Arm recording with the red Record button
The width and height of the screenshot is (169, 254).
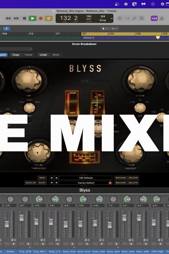[x=41, y=18]
